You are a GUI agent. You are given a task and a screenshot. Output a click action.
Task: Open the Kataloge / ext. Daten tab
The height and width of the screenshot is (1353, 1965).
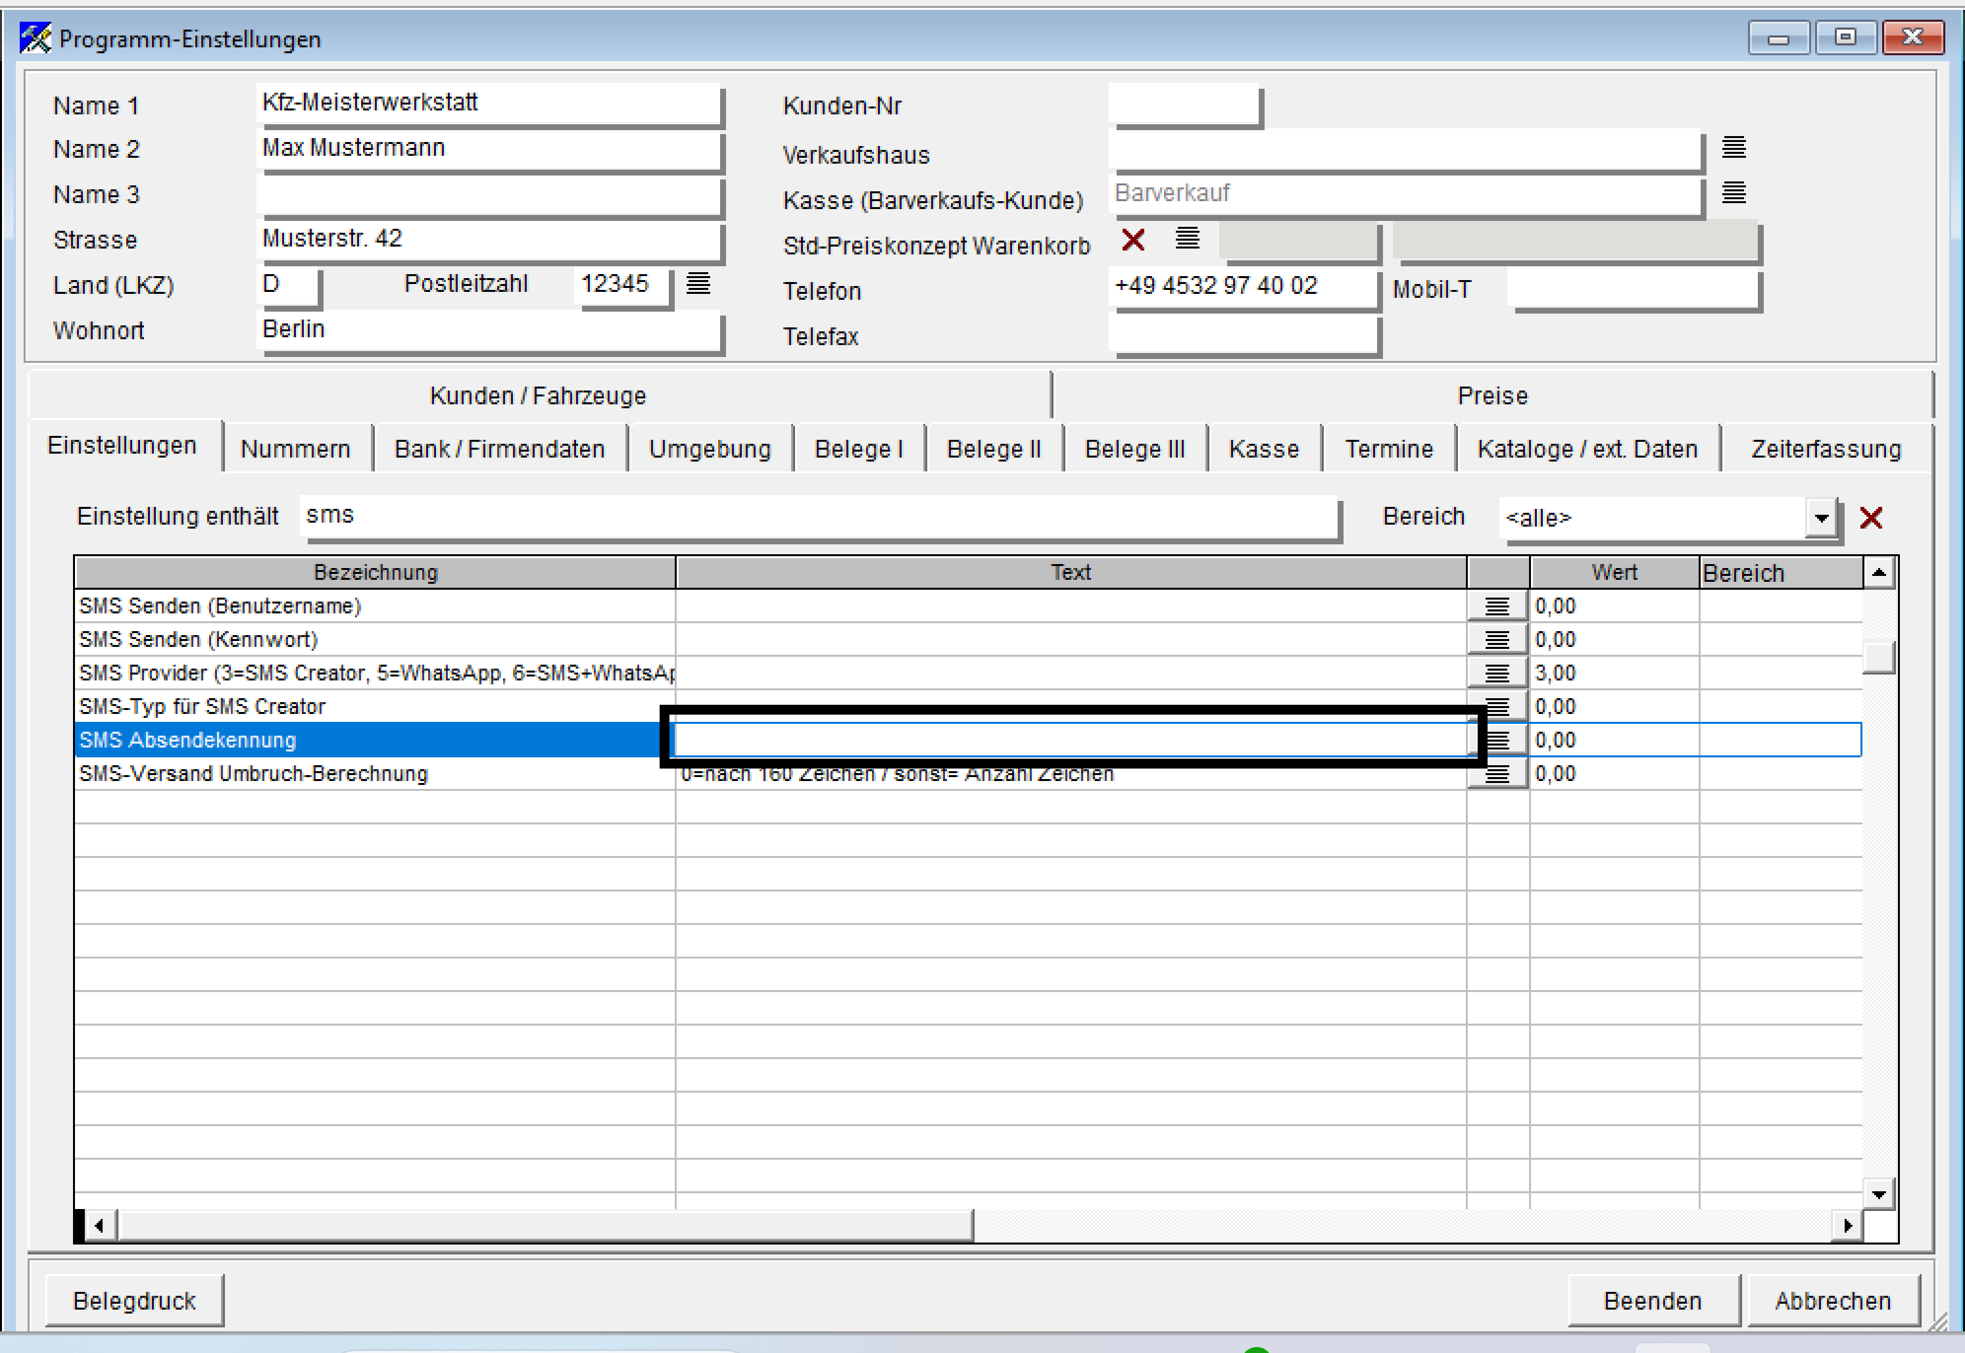[x=1588, y=448]
